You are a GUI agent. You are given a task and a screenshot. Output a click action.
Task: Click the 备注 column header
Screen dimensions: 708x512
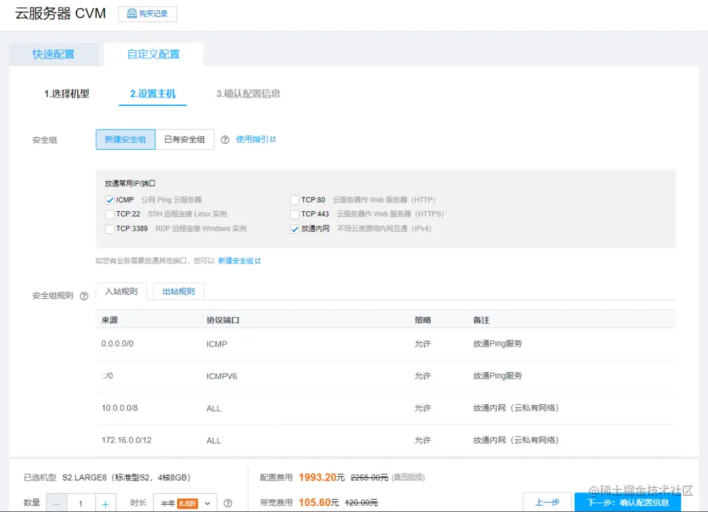coord(481,320)
